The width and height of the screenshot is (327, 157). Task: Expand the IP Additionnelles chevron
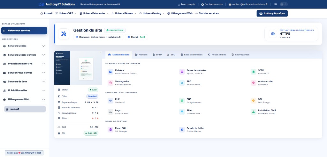43,91
